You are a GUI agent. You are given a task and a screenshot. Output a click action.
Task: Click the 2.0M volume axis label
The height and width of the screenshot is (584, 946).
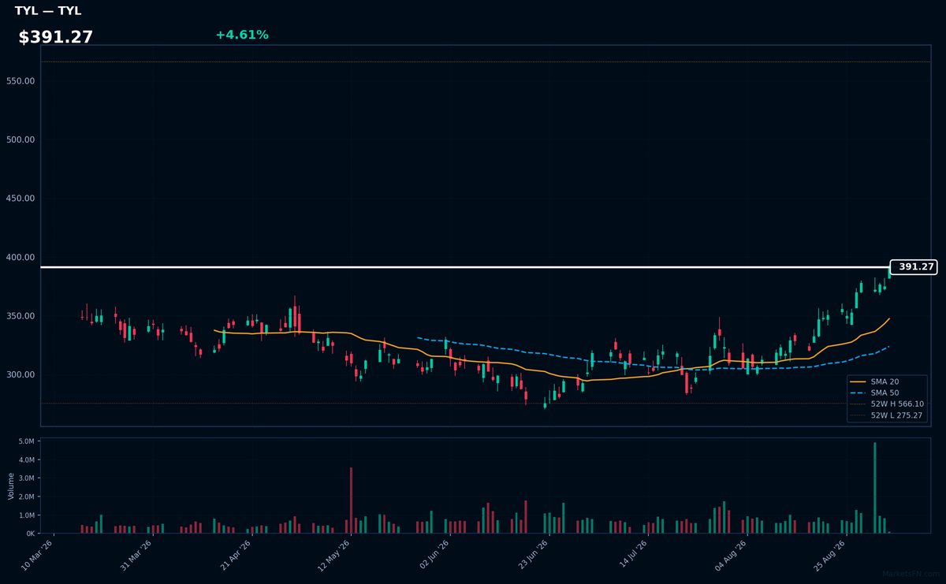[27, 497]
